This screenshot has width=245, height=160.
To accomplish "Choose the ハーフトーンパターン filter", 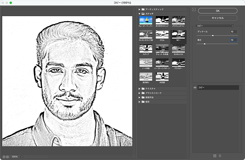I will [x=162, y=63].
